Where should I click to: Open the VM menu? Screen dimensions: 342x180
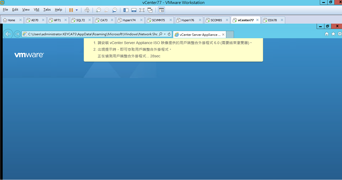(37, 10)
